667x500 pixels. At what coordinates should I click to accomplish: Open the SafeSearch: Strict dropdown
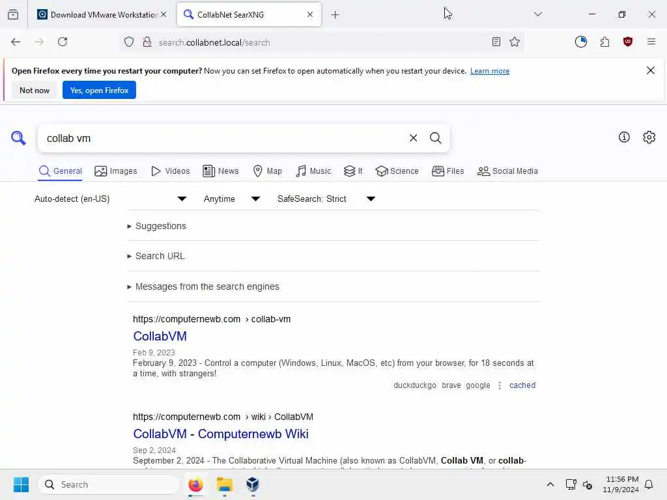326,199
